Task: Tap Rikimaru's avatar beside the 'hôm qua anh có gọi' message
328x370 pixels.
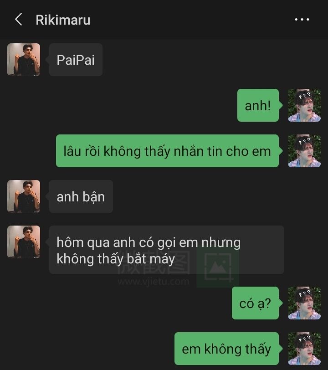Action: pyautogui.click(x=24, y=242)
